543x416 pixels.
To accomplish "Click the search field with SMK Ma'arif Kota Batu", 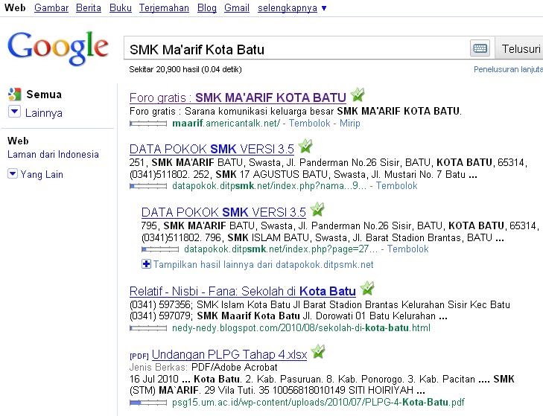I will tap(298, 48).
